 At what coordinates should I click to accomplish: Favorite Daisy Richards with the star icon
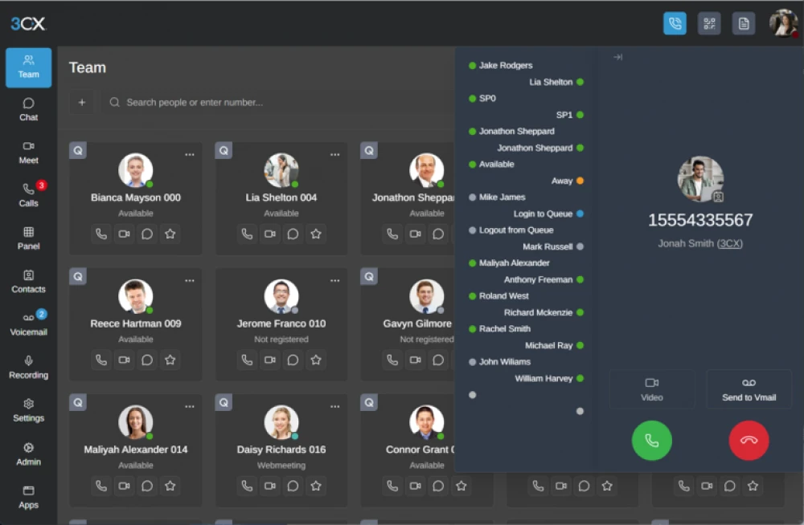coord(316,486)
